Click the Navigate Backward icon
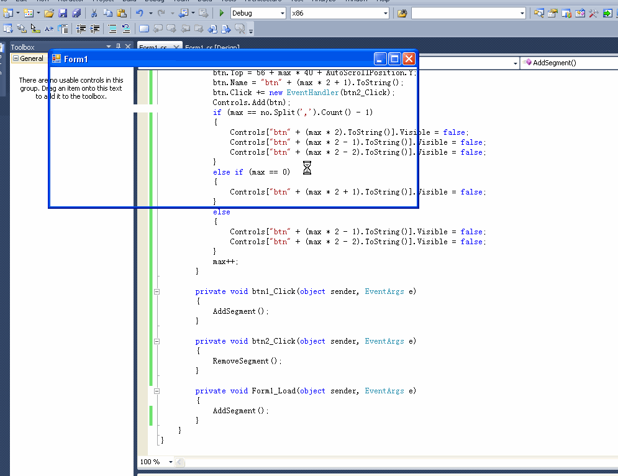 [x=184, y=13]
